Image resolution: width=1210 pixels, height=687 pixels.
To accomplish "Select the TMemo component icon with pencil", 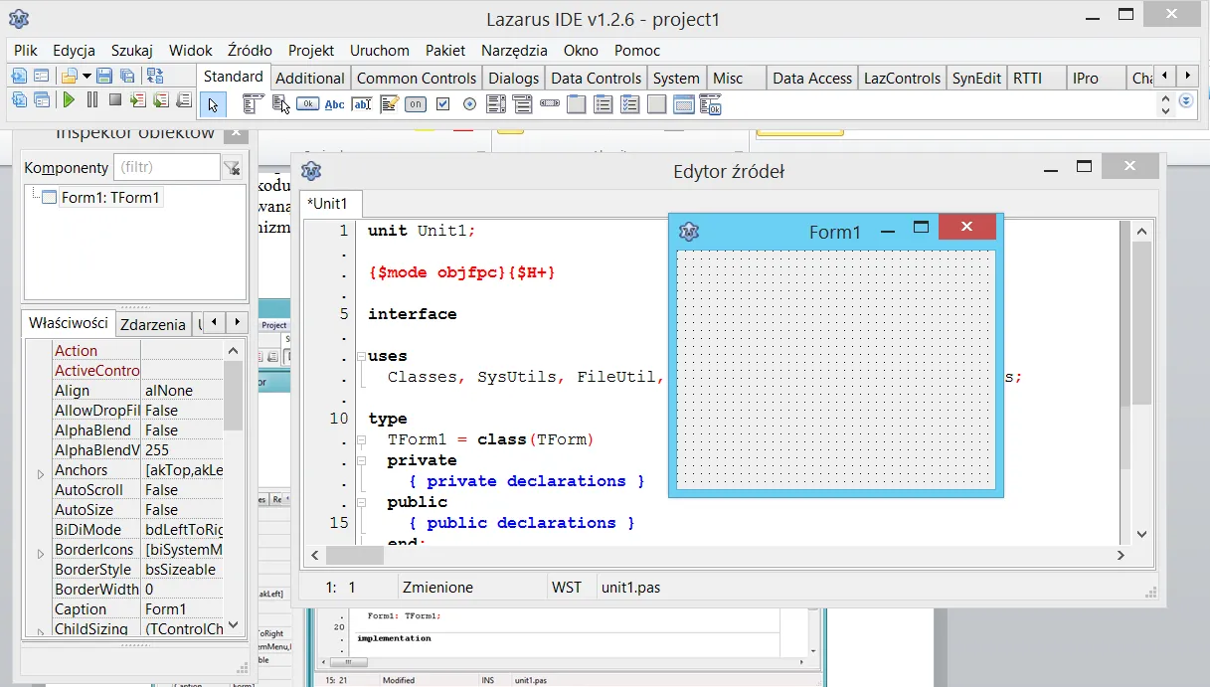I will (389, 103).
